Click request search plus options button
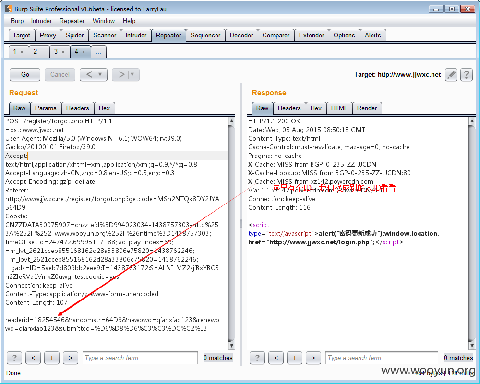The height and width of the screenshot is (384, 480). coord(52,358)
